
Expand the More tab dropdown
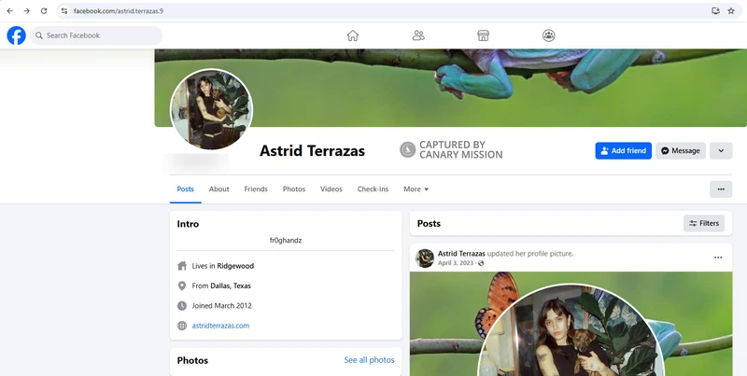416,189
